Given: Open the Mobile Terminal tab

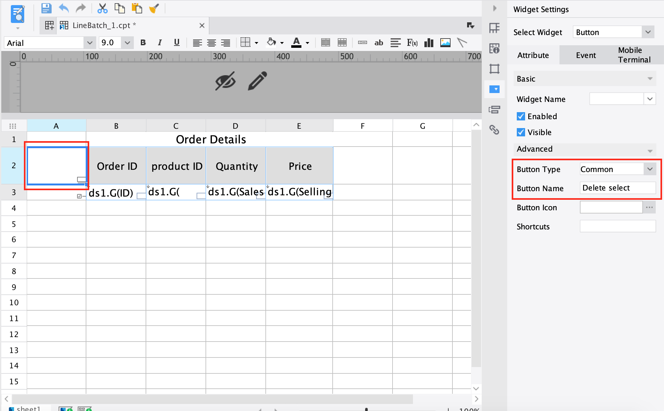Looking at the screenshot, I should click(633, 55).
